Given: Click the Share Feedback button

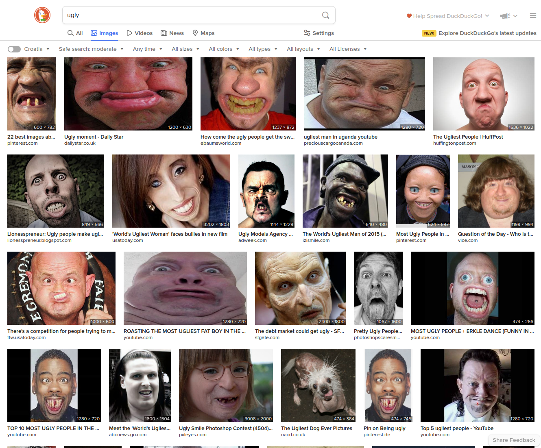Looking at the screenshot, I should pos(514,440).
